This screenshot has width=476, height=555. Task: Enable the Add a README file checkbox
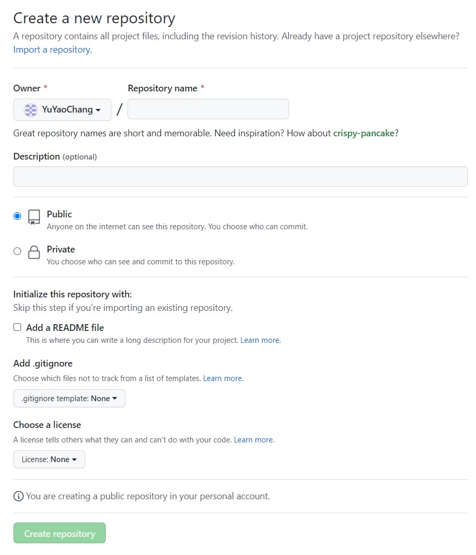tap(18, 327)
